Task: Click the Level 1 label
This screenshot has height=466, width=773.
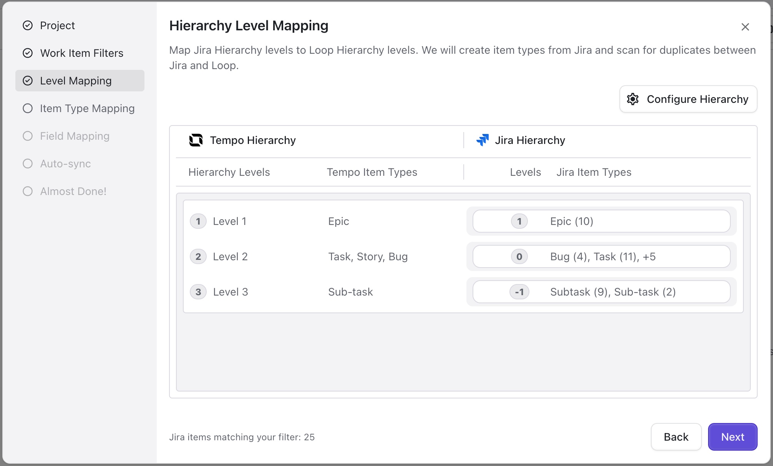Action: [x=230, y=221]
